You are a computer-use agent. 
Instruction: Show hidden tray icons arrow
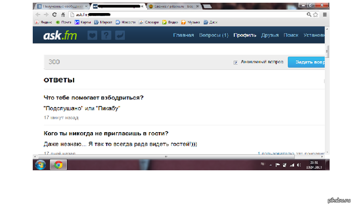point(271,165)
